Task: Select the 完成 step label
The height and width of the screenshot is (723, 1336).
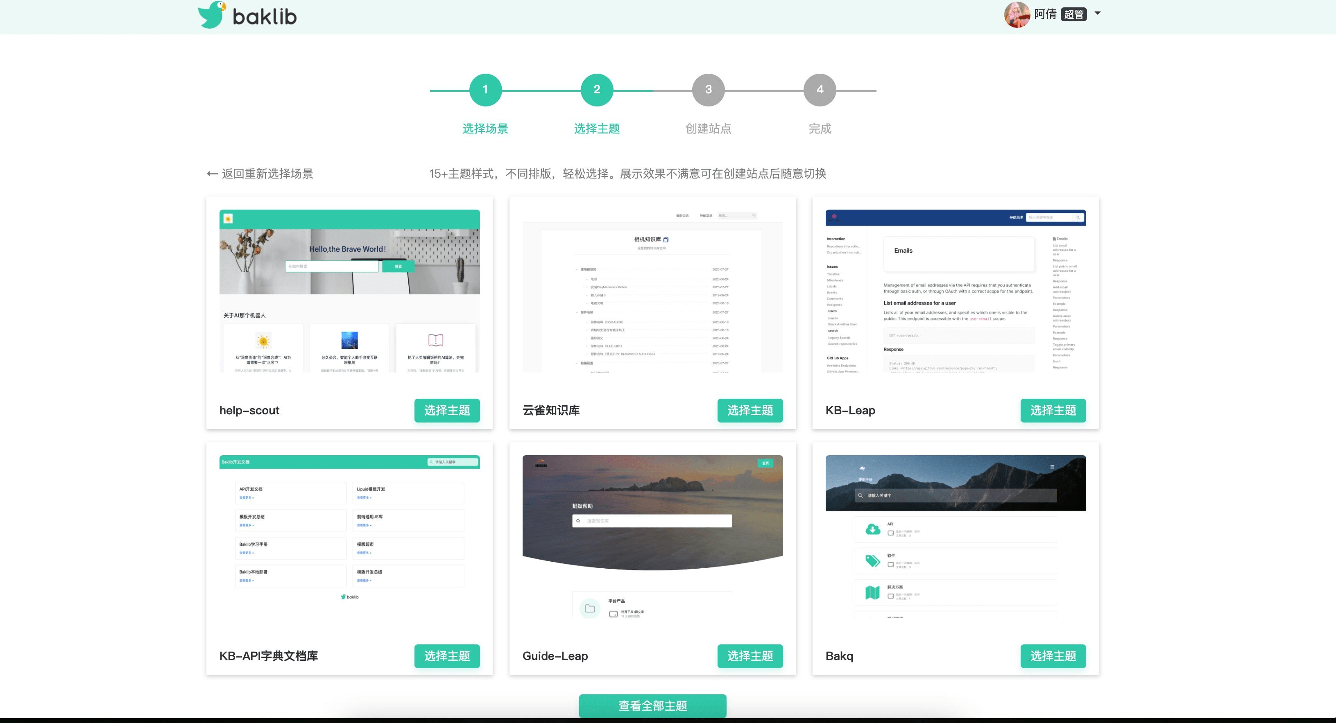Action: point(820,129)
